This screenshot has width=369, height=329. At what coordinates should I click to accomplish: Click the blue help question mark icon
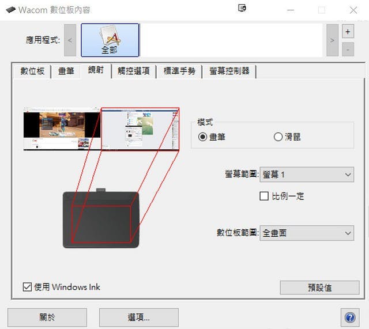click(x=350, y=317)
